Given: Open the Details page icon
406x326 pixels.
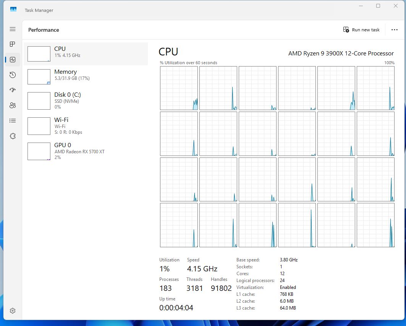Looking at the screenshot, I should tap(13, 120).
